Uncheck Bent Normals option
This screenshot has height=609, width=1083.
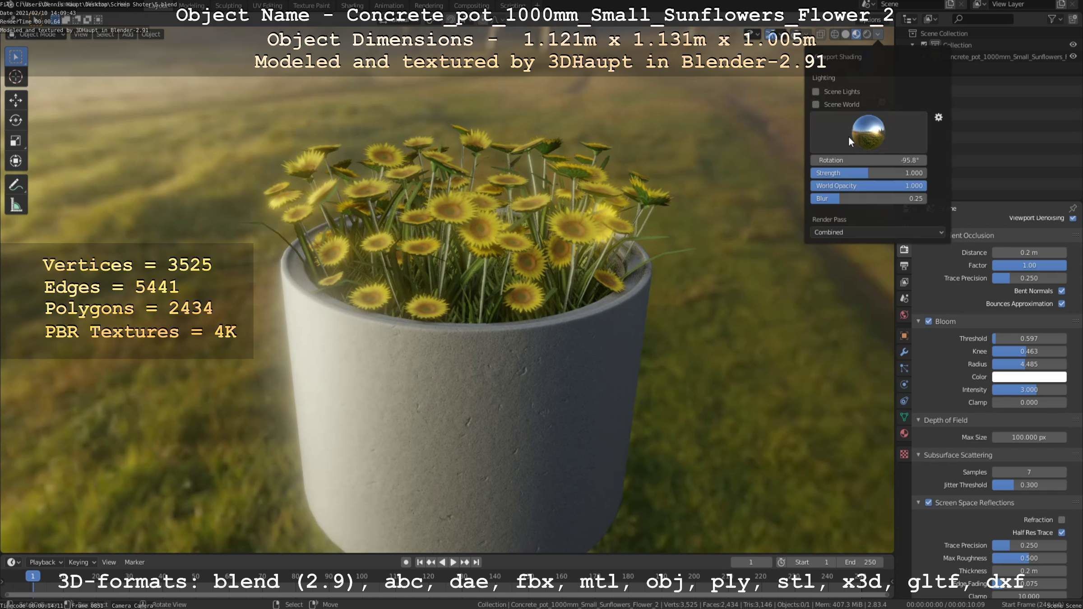pos(1062,291)
